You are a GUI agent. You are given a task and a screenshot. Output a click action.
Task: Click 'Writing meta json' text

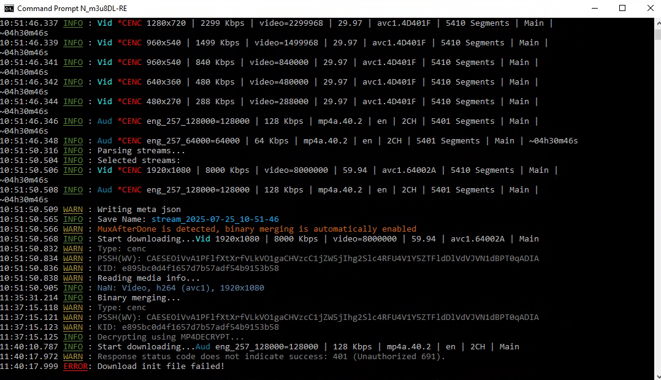(139, 210)
